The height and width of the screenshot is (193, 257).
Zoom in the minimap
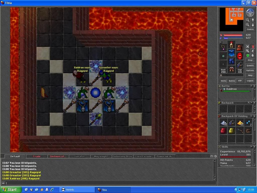(x=248, y=25)
